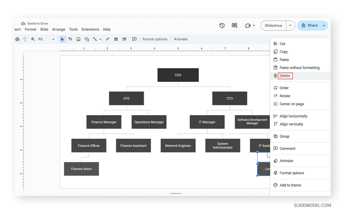This screenshot has height=214, width=345.
Task: Open the Extensions menu
Action: tap(90, 29)
